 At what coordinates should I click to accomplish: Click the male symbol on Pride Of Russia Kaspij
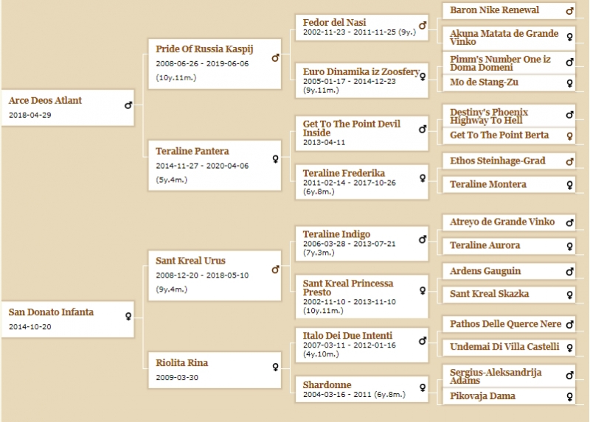coord(275,58)
